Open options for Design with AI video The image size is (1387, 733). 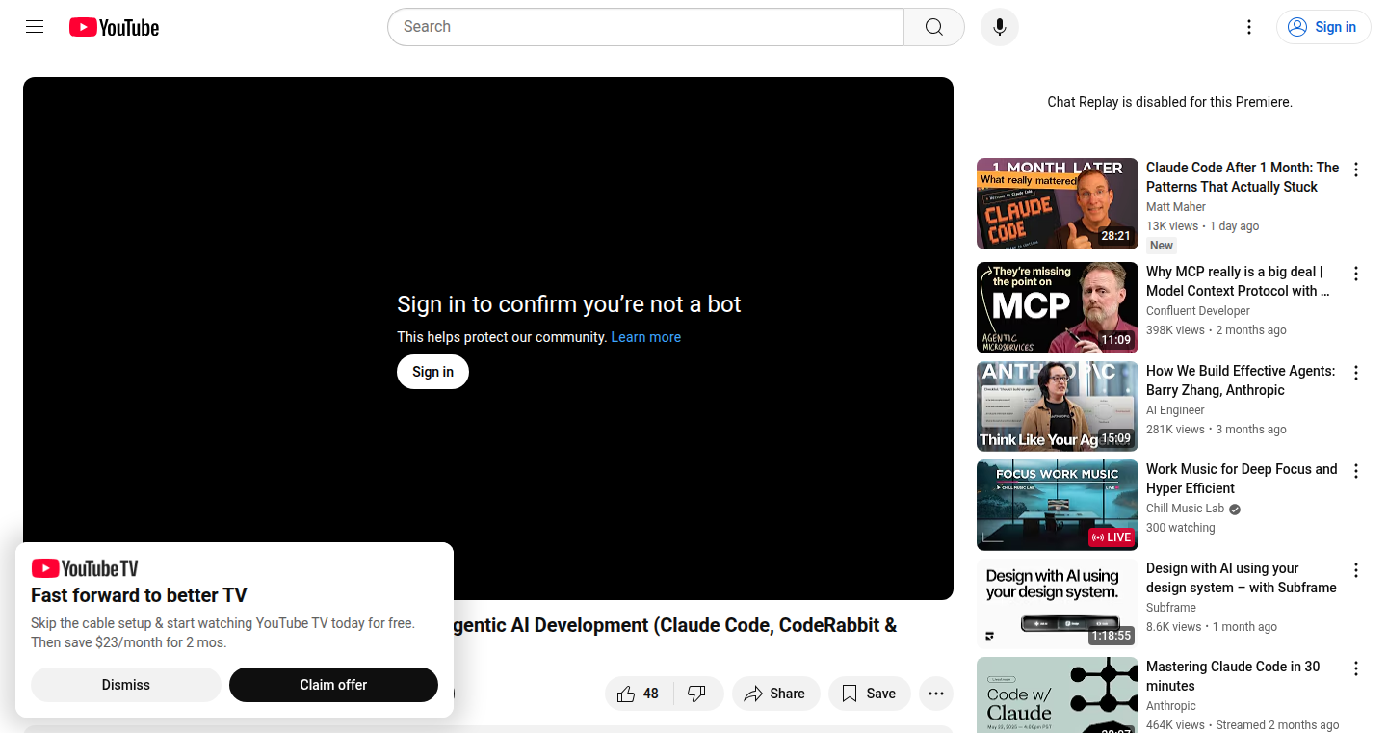pos(1356,570)
